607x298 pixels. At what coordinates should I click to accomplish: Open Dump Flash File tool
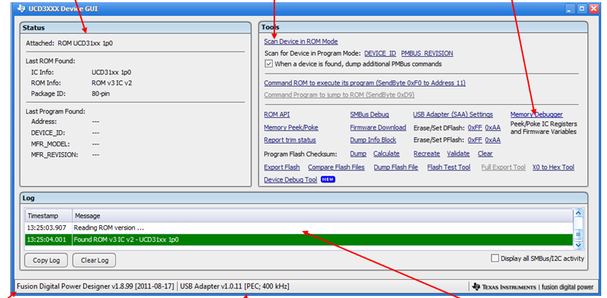396,168
